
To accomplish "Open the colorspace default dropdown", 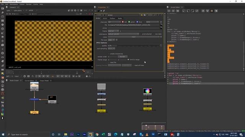I will point(123,34).
